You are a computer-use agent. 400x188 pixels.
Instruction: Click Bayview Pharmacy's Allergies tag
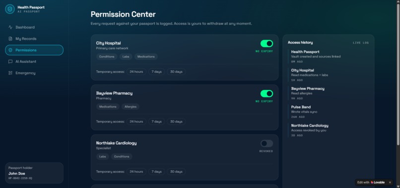click(131, 106)
